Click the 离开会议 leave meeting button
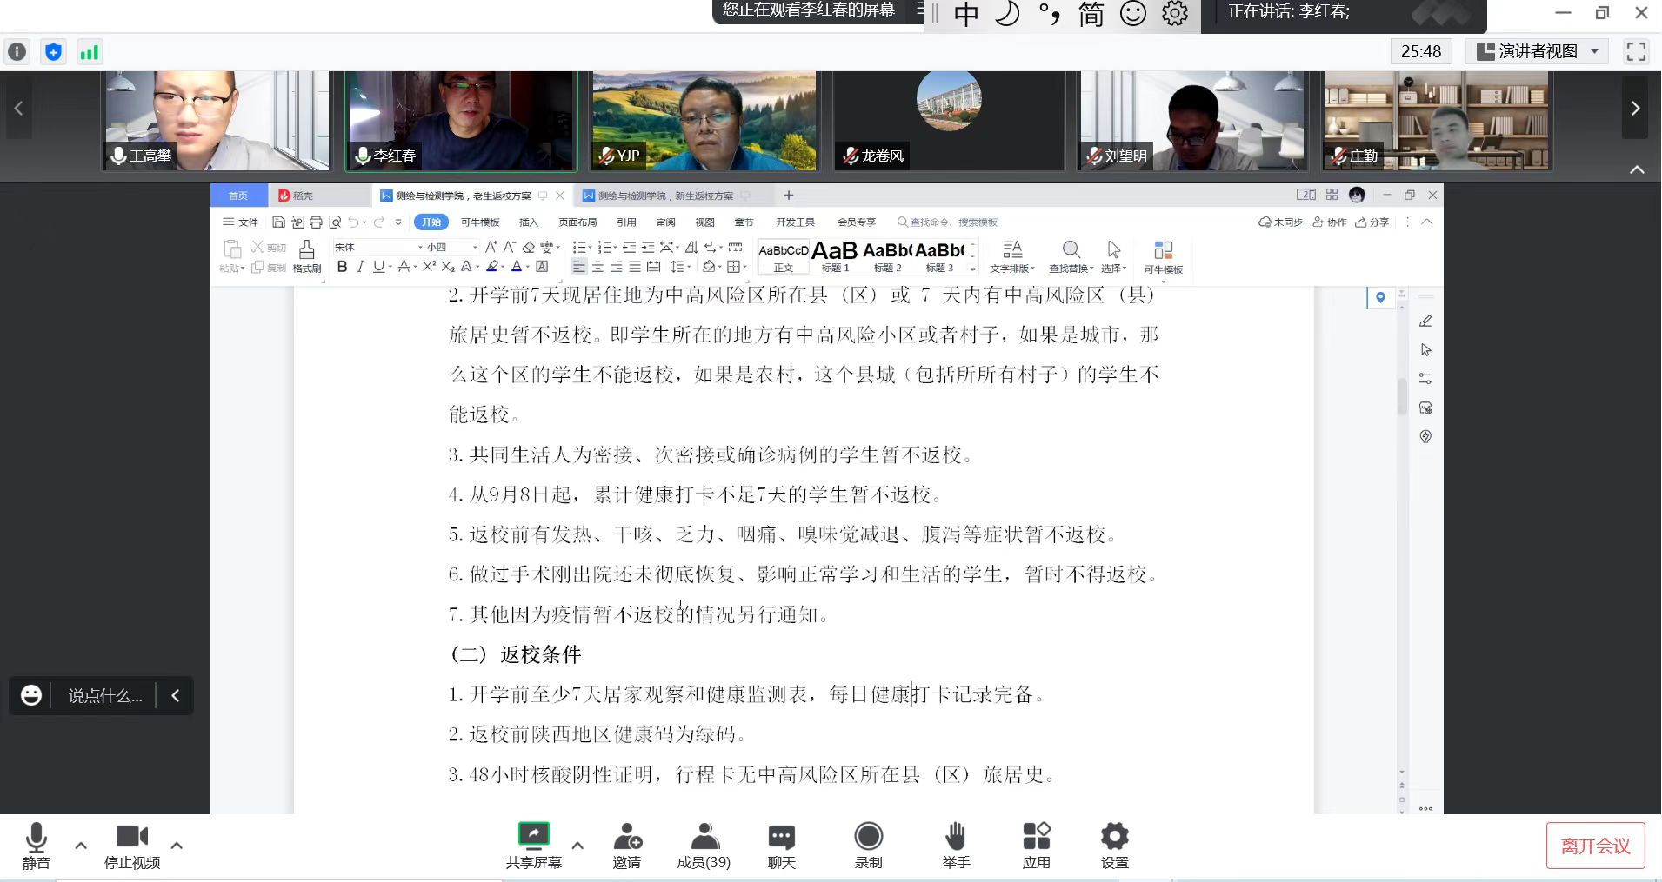This screenshot has width=1662, height=882. click(x=1595, y=846)
